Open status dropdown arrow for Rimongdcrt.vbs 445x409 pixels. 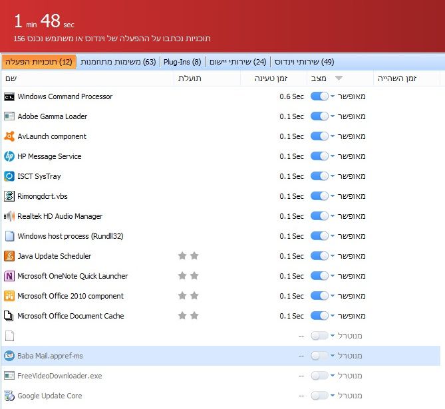click(x=333, y=196)
